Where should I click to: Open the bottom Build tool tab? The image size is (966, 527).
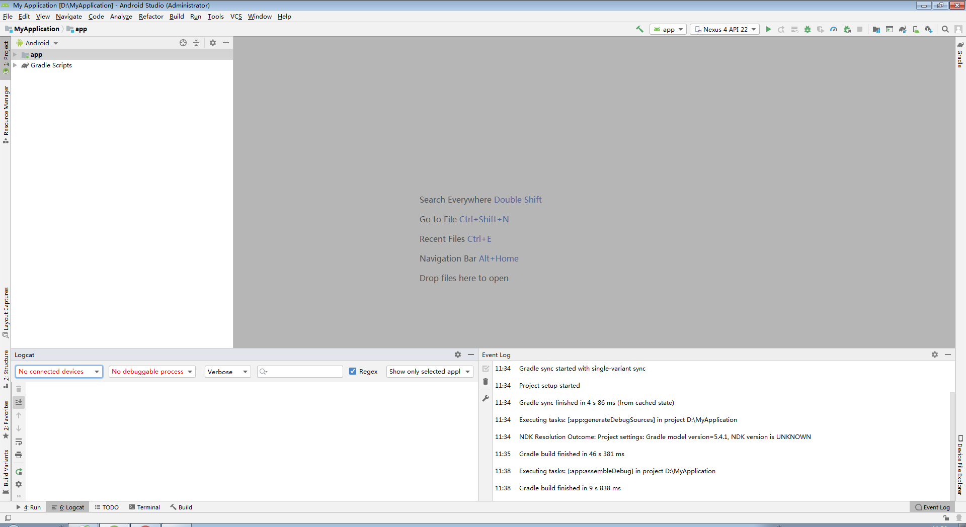(x=181, y=507)
